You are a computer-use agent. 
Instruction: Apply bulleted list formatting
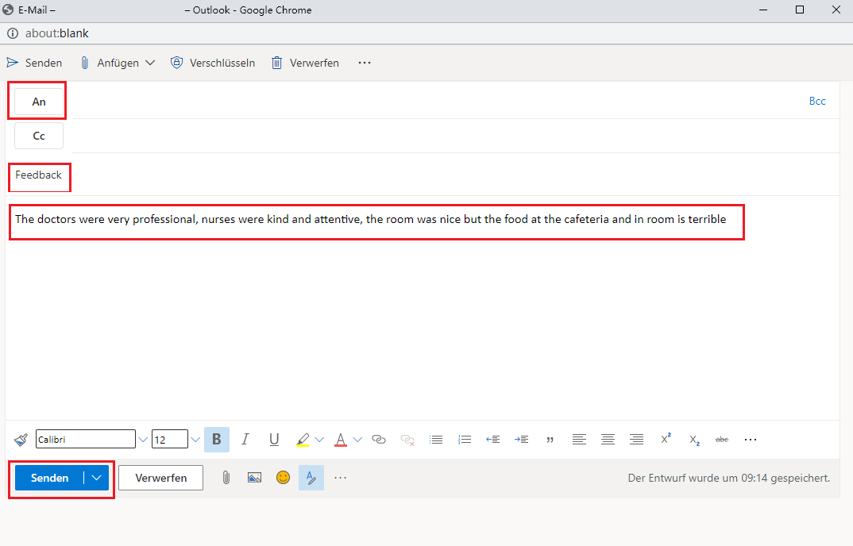436,440
